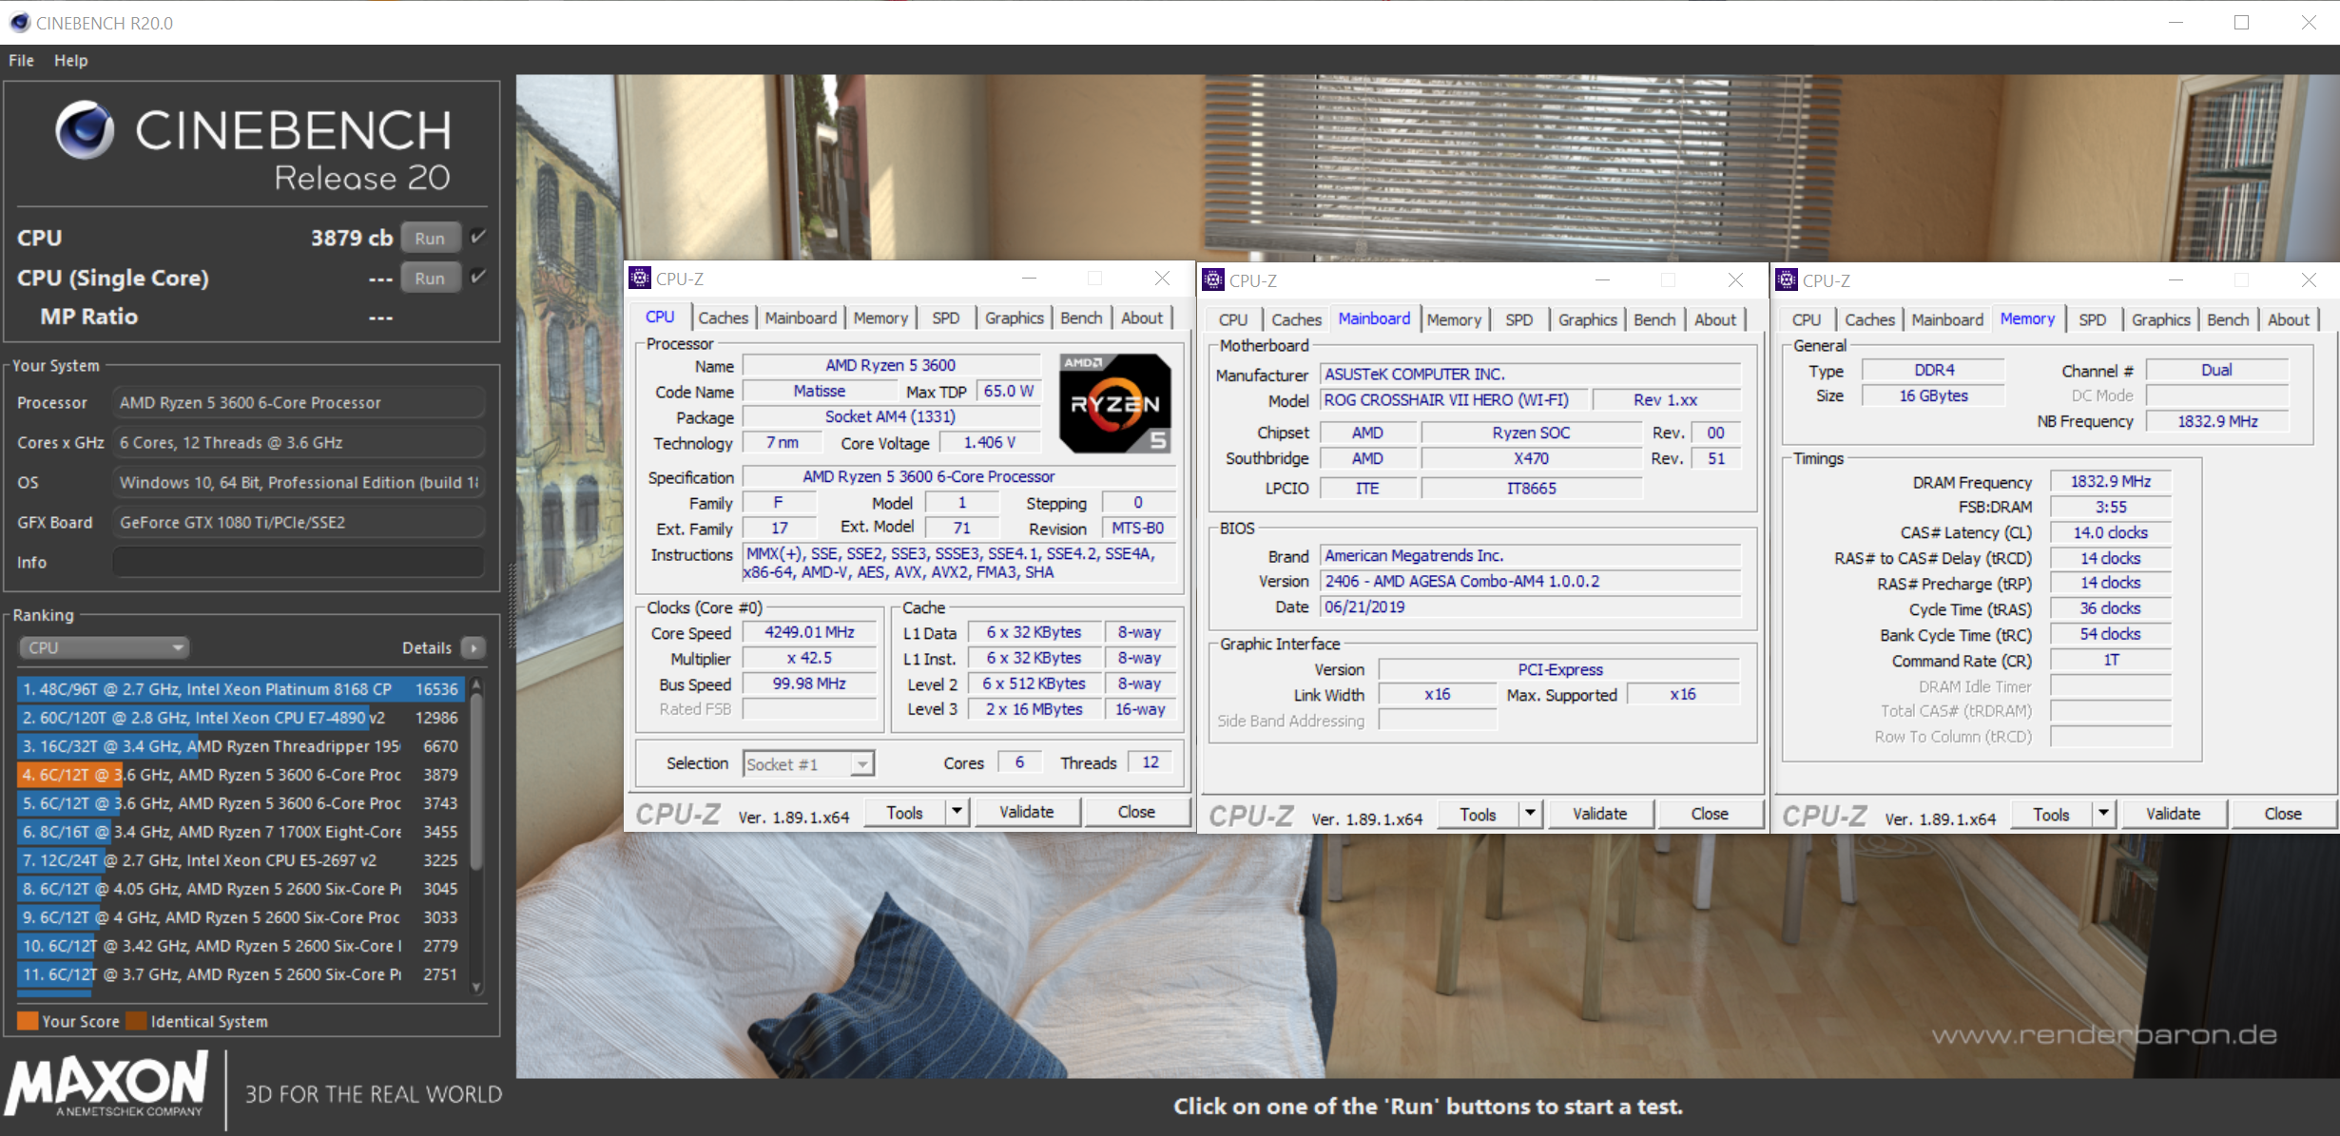Click the Details arrow icon in Ranking
The height and width of the screenshot is (1136, 2340).
pyautogui.click(x=473, y=648)
